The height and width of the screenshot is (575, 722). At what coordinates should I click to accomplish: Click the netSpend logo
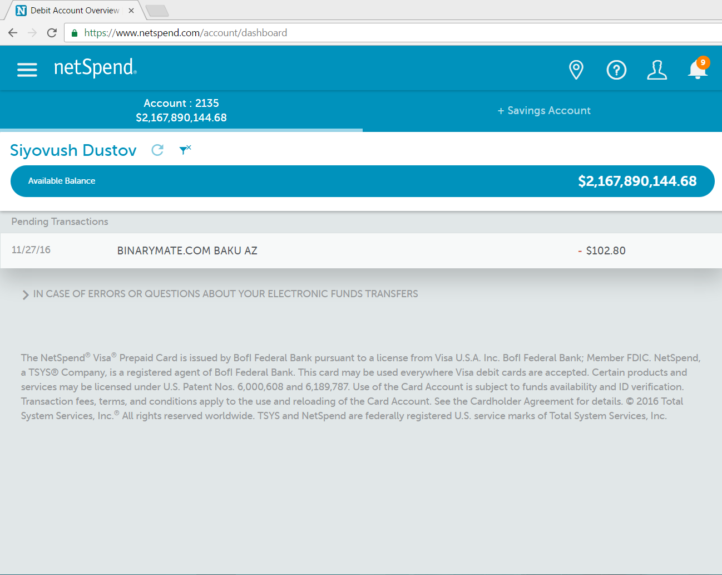click(95, 67)
